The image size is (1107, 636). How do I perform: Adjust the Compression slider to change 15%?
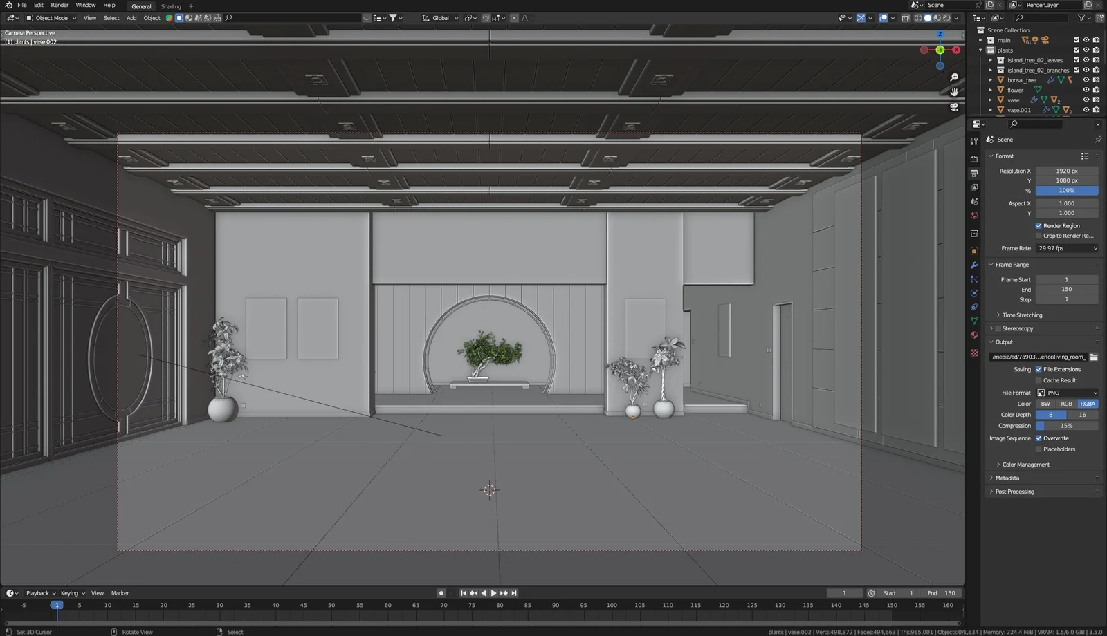[1067, 425]
